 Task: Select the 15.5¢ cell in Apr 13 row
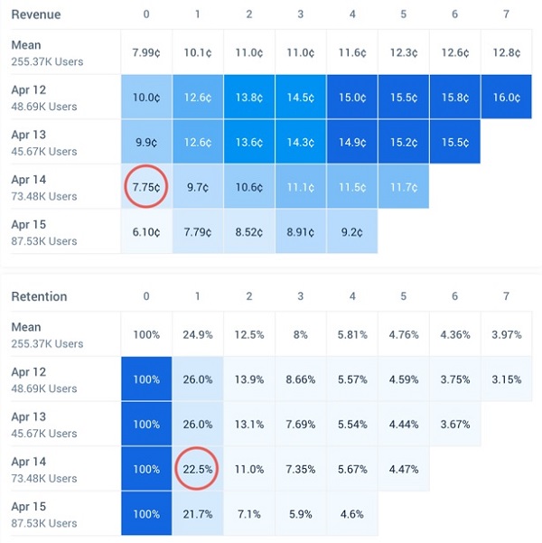455,142
